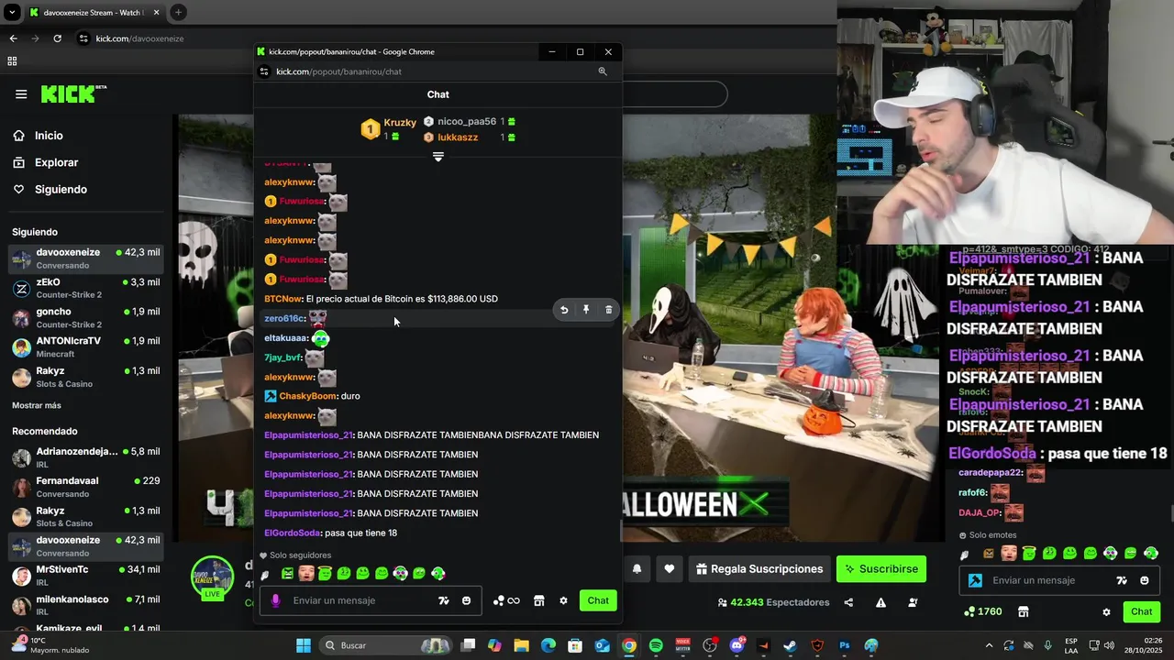Pin the zero616c chat message
The height and width of the screenshot is (660, 1174).
pos(586,310)
